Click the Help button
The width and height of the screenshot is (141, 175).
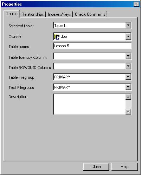(124, 167)
